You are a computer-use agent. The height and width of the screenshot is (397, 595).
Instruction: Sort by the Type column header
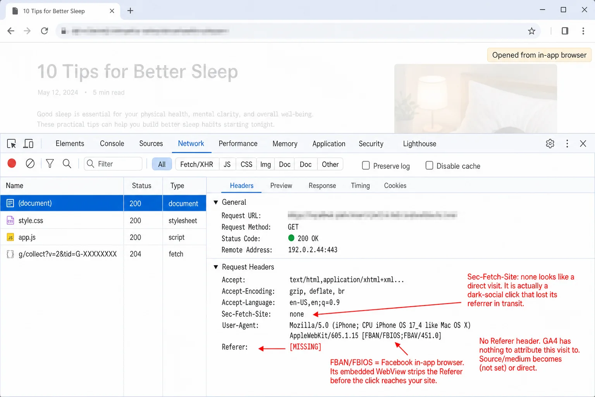184,186
